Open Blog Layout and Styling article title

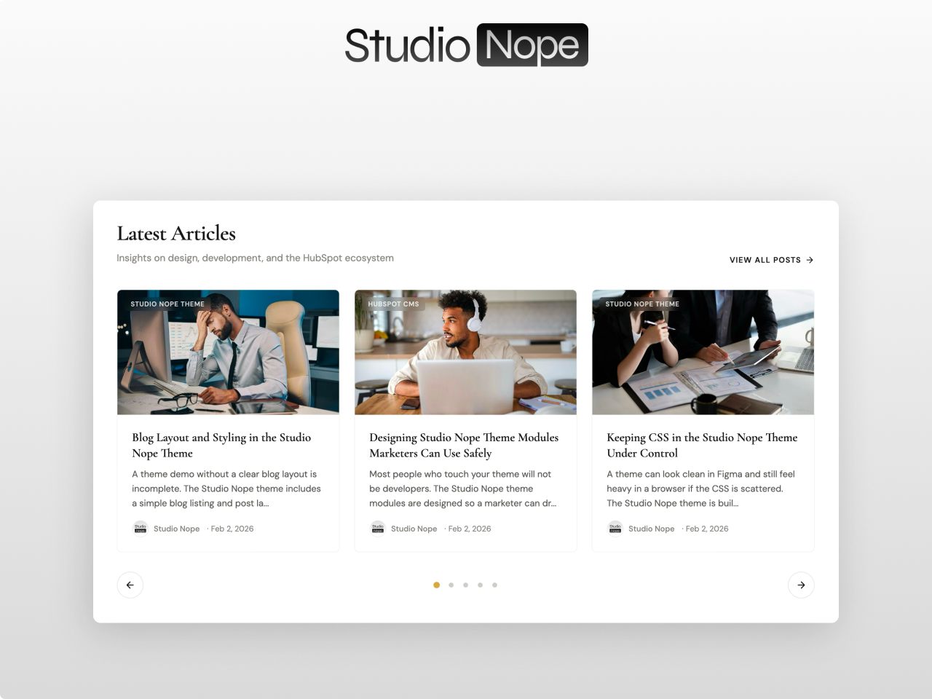coord(221,445)
